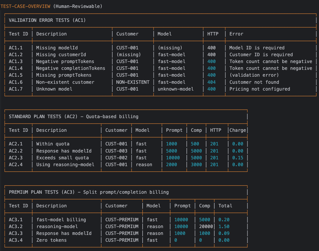Click the NON-EXISTENT customer cell

[x=133, y=82]
